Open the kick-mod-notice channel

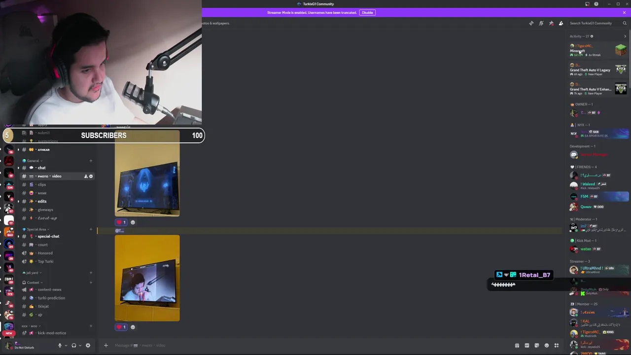pyautogui.click(x=57, y=333)
